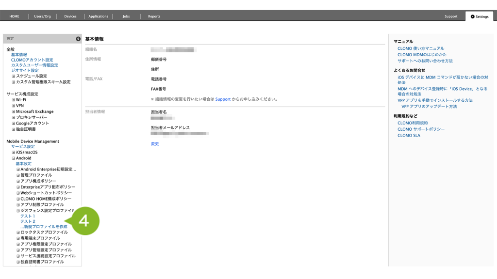Expand the ロックタスクプロファイル node
The width and height of the screenshot is (497, 279).
[x=18, y=232]
